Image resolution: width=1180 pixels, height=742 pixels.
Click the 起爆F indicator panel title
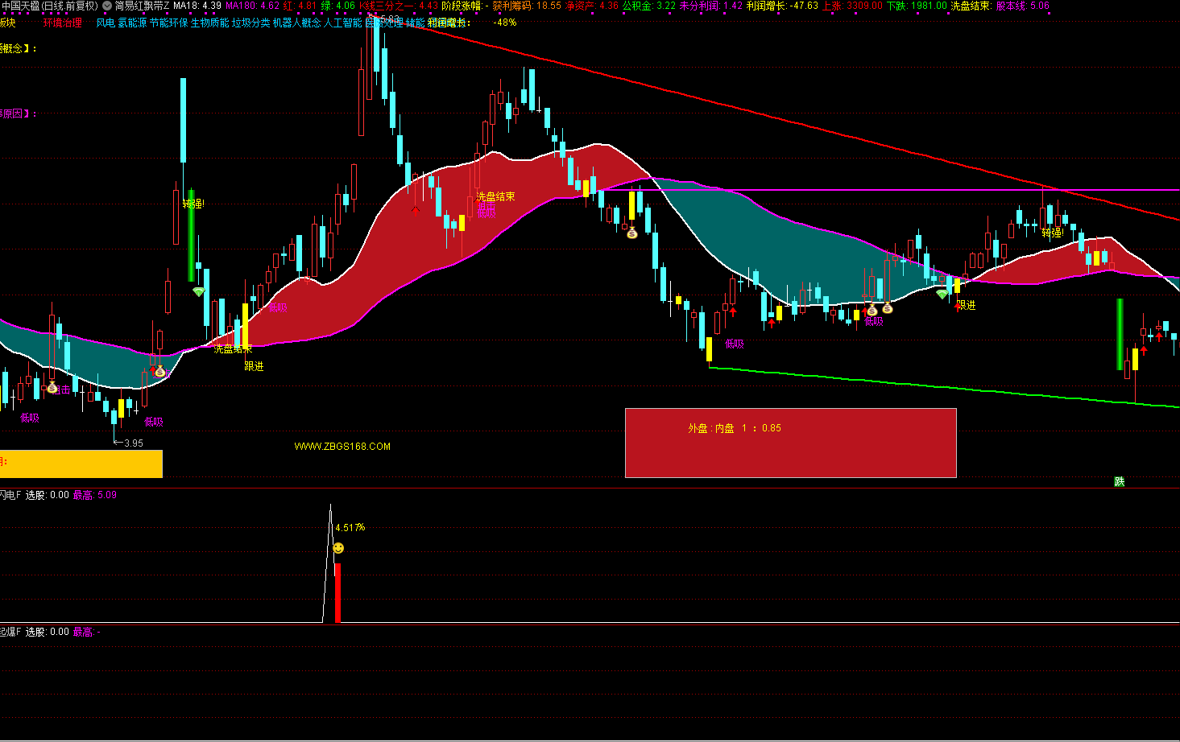click(x=10, y=632)
